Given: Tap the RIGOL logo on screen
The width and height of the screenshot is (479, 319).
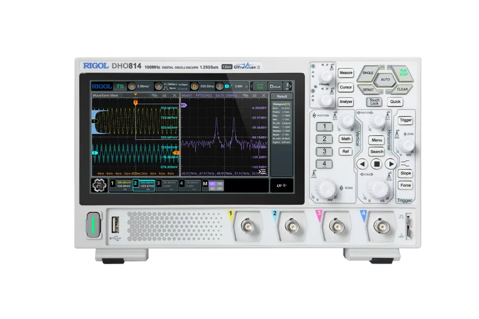Looking at the screenshot, I should pyautogui.click(x=102, y=86).
